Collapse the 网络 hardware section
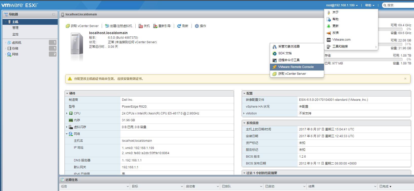Screen dimensions: 414x191 (67, 134)
